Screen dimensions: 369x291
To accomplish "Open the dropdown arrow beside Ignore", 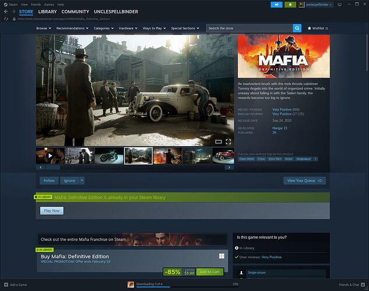I will coord(82,180).
